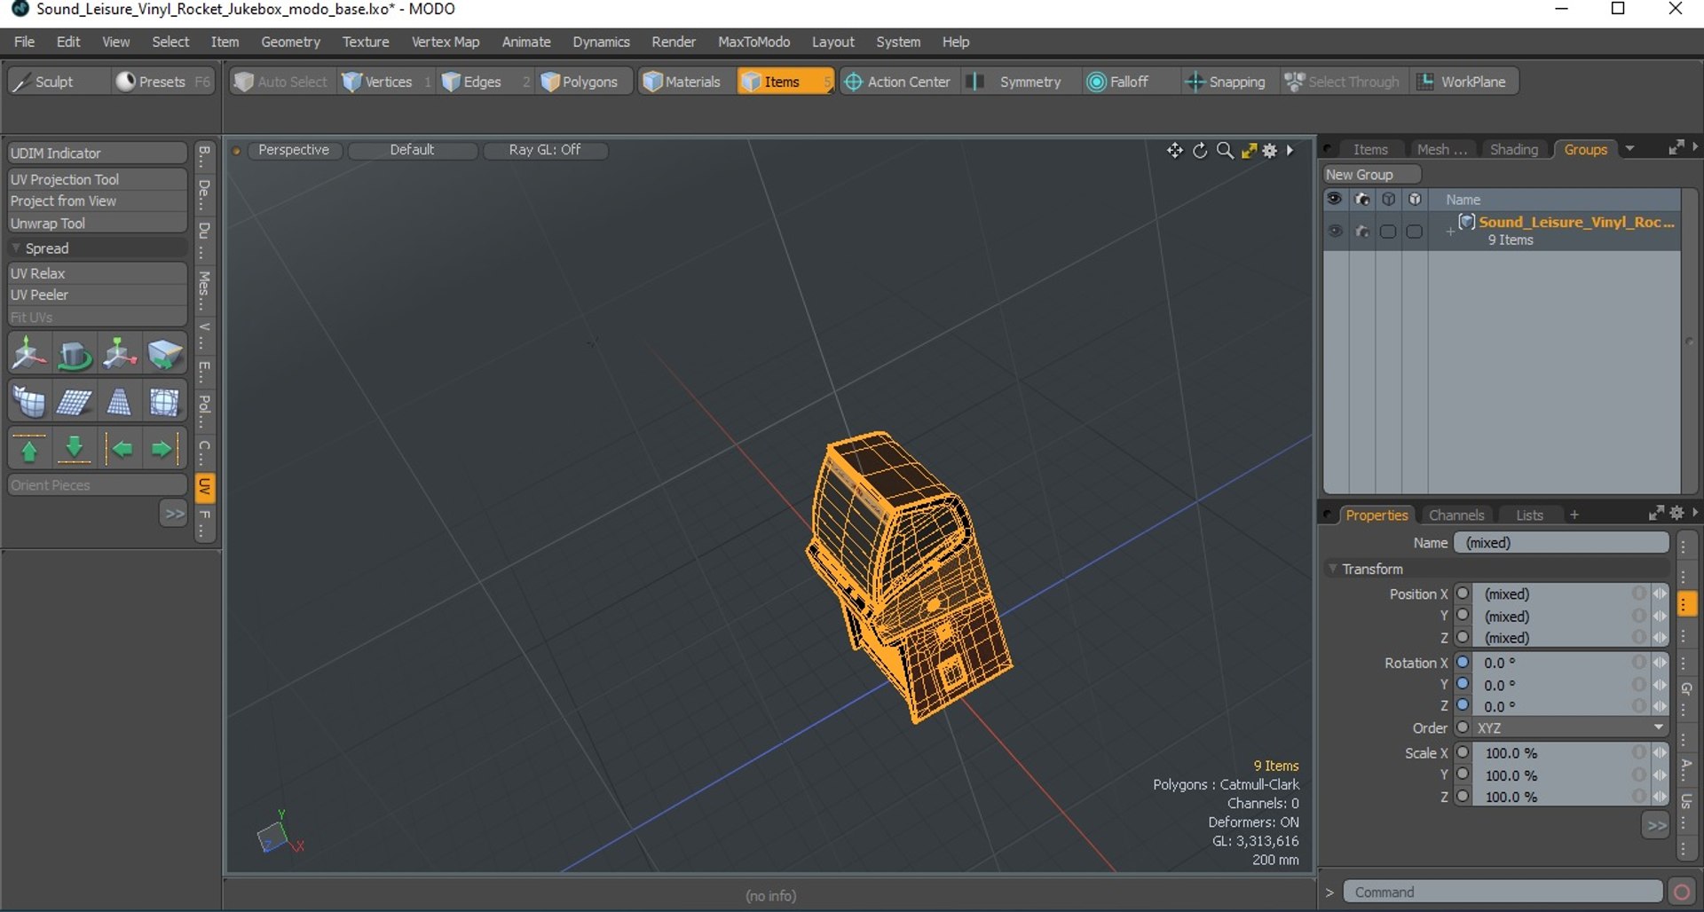Viewport: 1704px width, 912px height.
Task: Toggle Rotation X channel keyframe circle
Action: (x=1463, y=663)
